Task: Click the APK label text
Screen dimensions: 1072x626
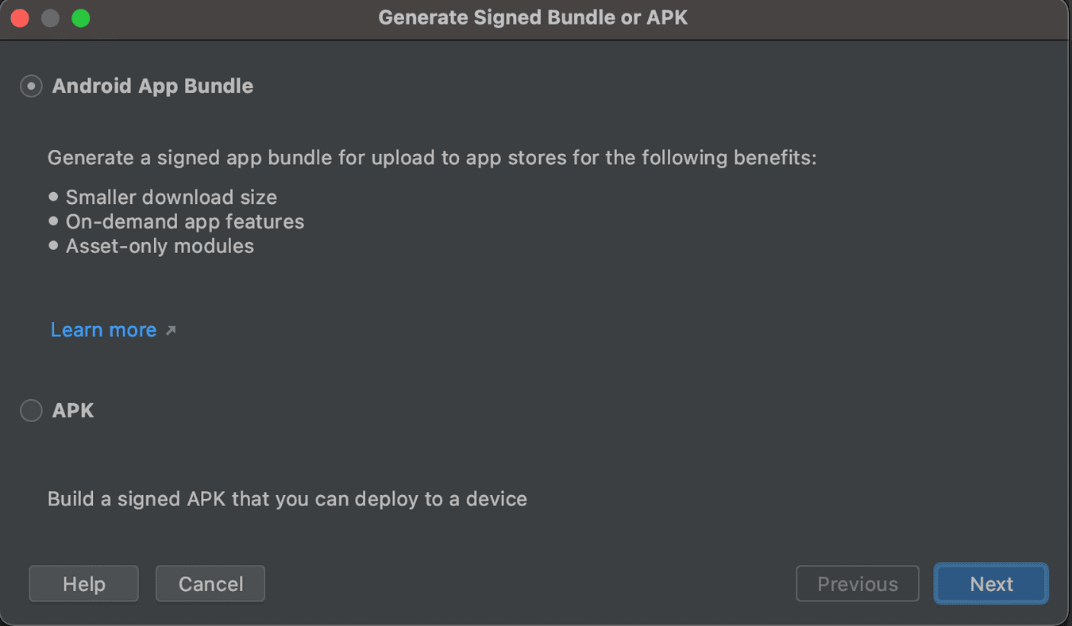Action: coord(73,410)
